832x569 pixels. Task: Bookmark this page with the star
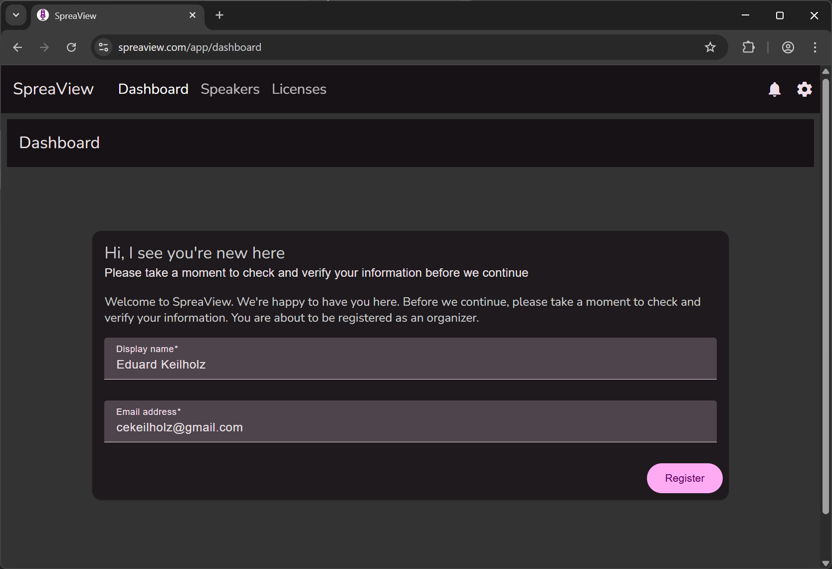pyautogui.click(x=710, y=47)
